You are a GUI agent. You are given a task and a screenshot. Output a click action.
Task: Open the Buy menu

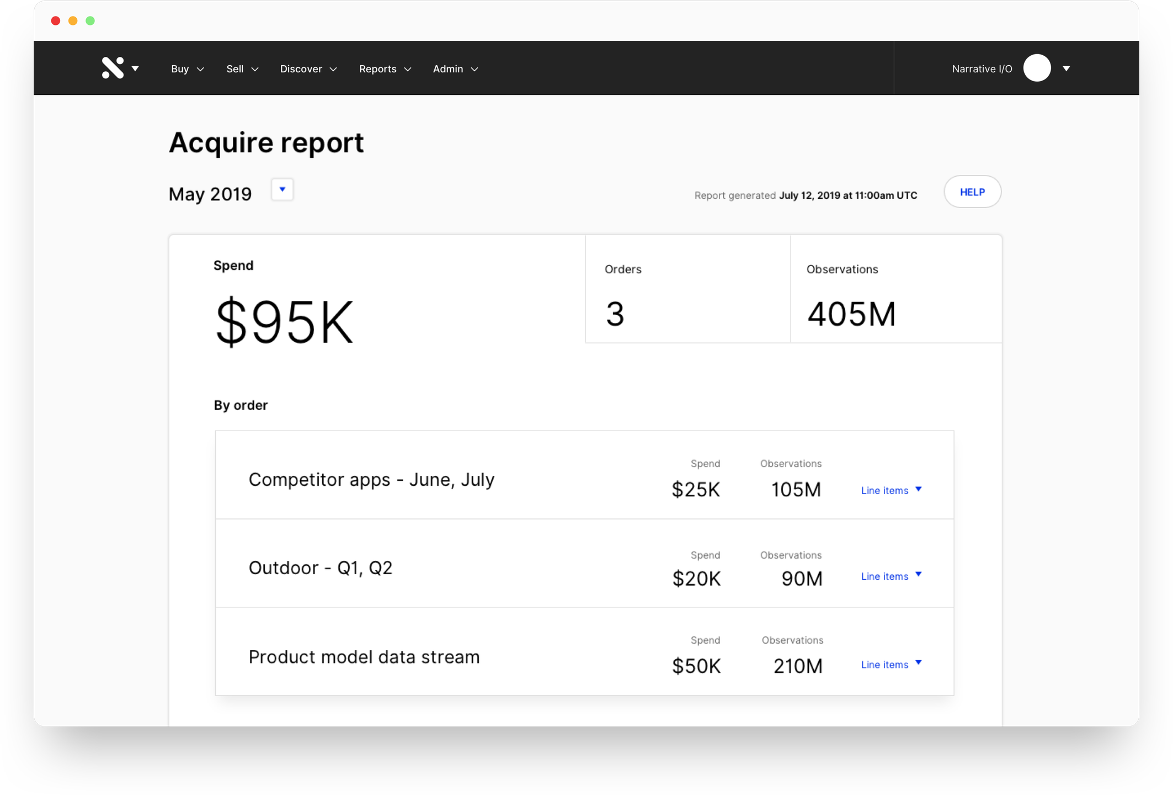click(187, 69)
